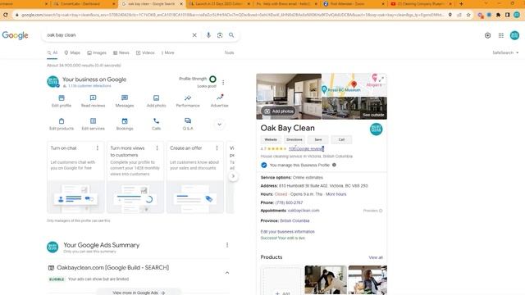Expand the map with fullscreen arrows icon
Image resolution: width=525 pixels, height=295 pixels.
(x=381, y=79)
